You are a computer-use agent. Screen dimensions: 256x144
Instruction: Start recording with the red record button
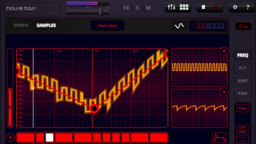[x=216, y=7]
